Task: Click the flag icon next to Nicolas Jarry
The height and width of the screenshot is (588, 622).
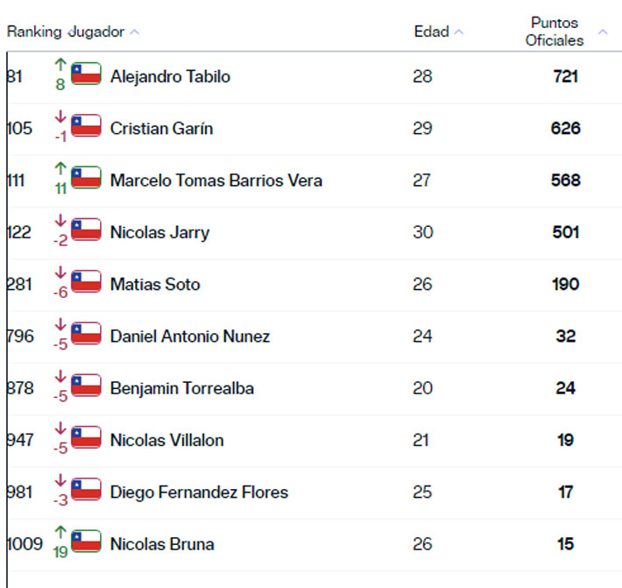Action: tap(86, 230)
